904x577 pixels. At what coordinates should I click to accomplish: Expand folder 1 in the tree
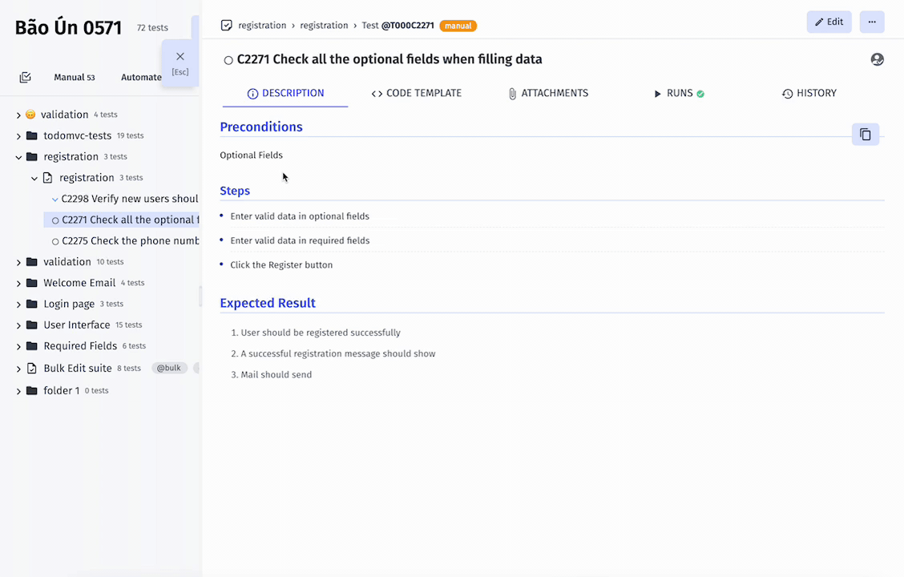18,391
